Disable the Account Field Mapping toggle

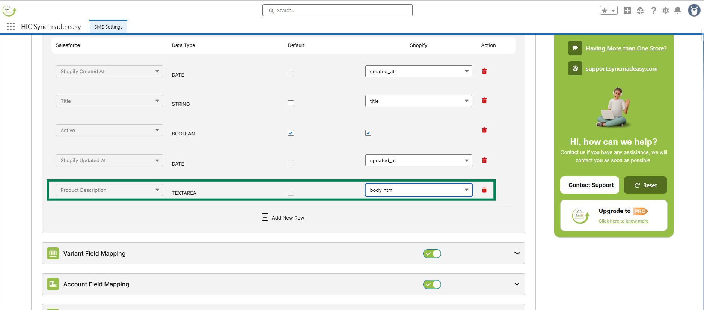(432, 284)
